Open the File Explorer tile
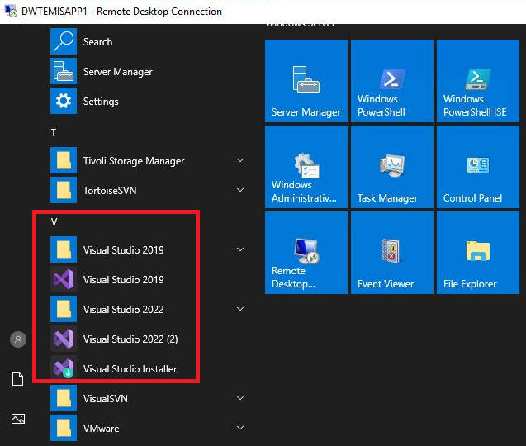Image resolution: width=526 pixels, height=446 pixels. tap(477, 253)
